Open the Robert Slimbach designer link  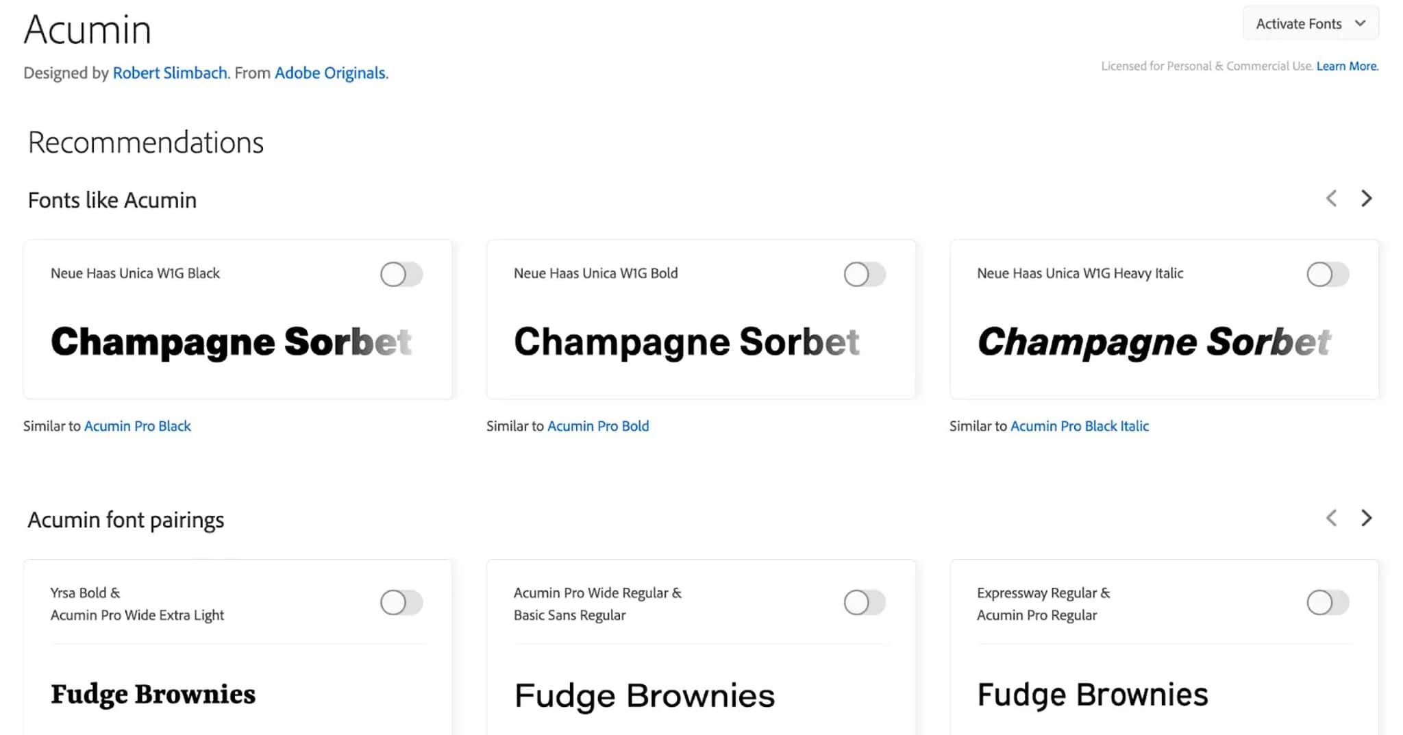[x=171, y=73]
